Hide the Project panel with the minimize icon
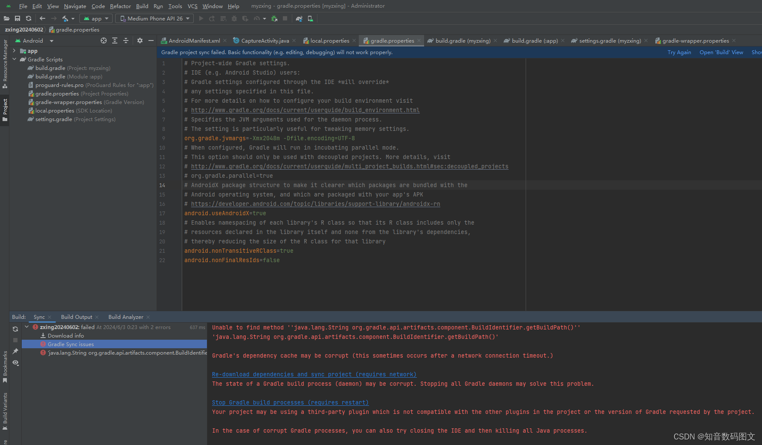The height and width of the screenshot is (445, 762). point(151,40)
